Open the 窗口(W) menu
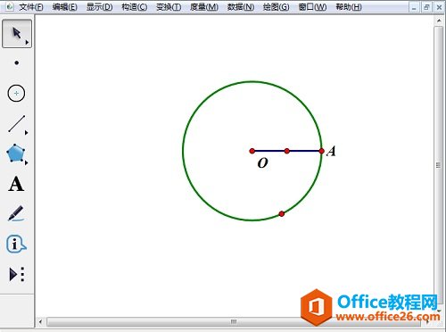This screenshot has height=332, width=446. [312, 7]
